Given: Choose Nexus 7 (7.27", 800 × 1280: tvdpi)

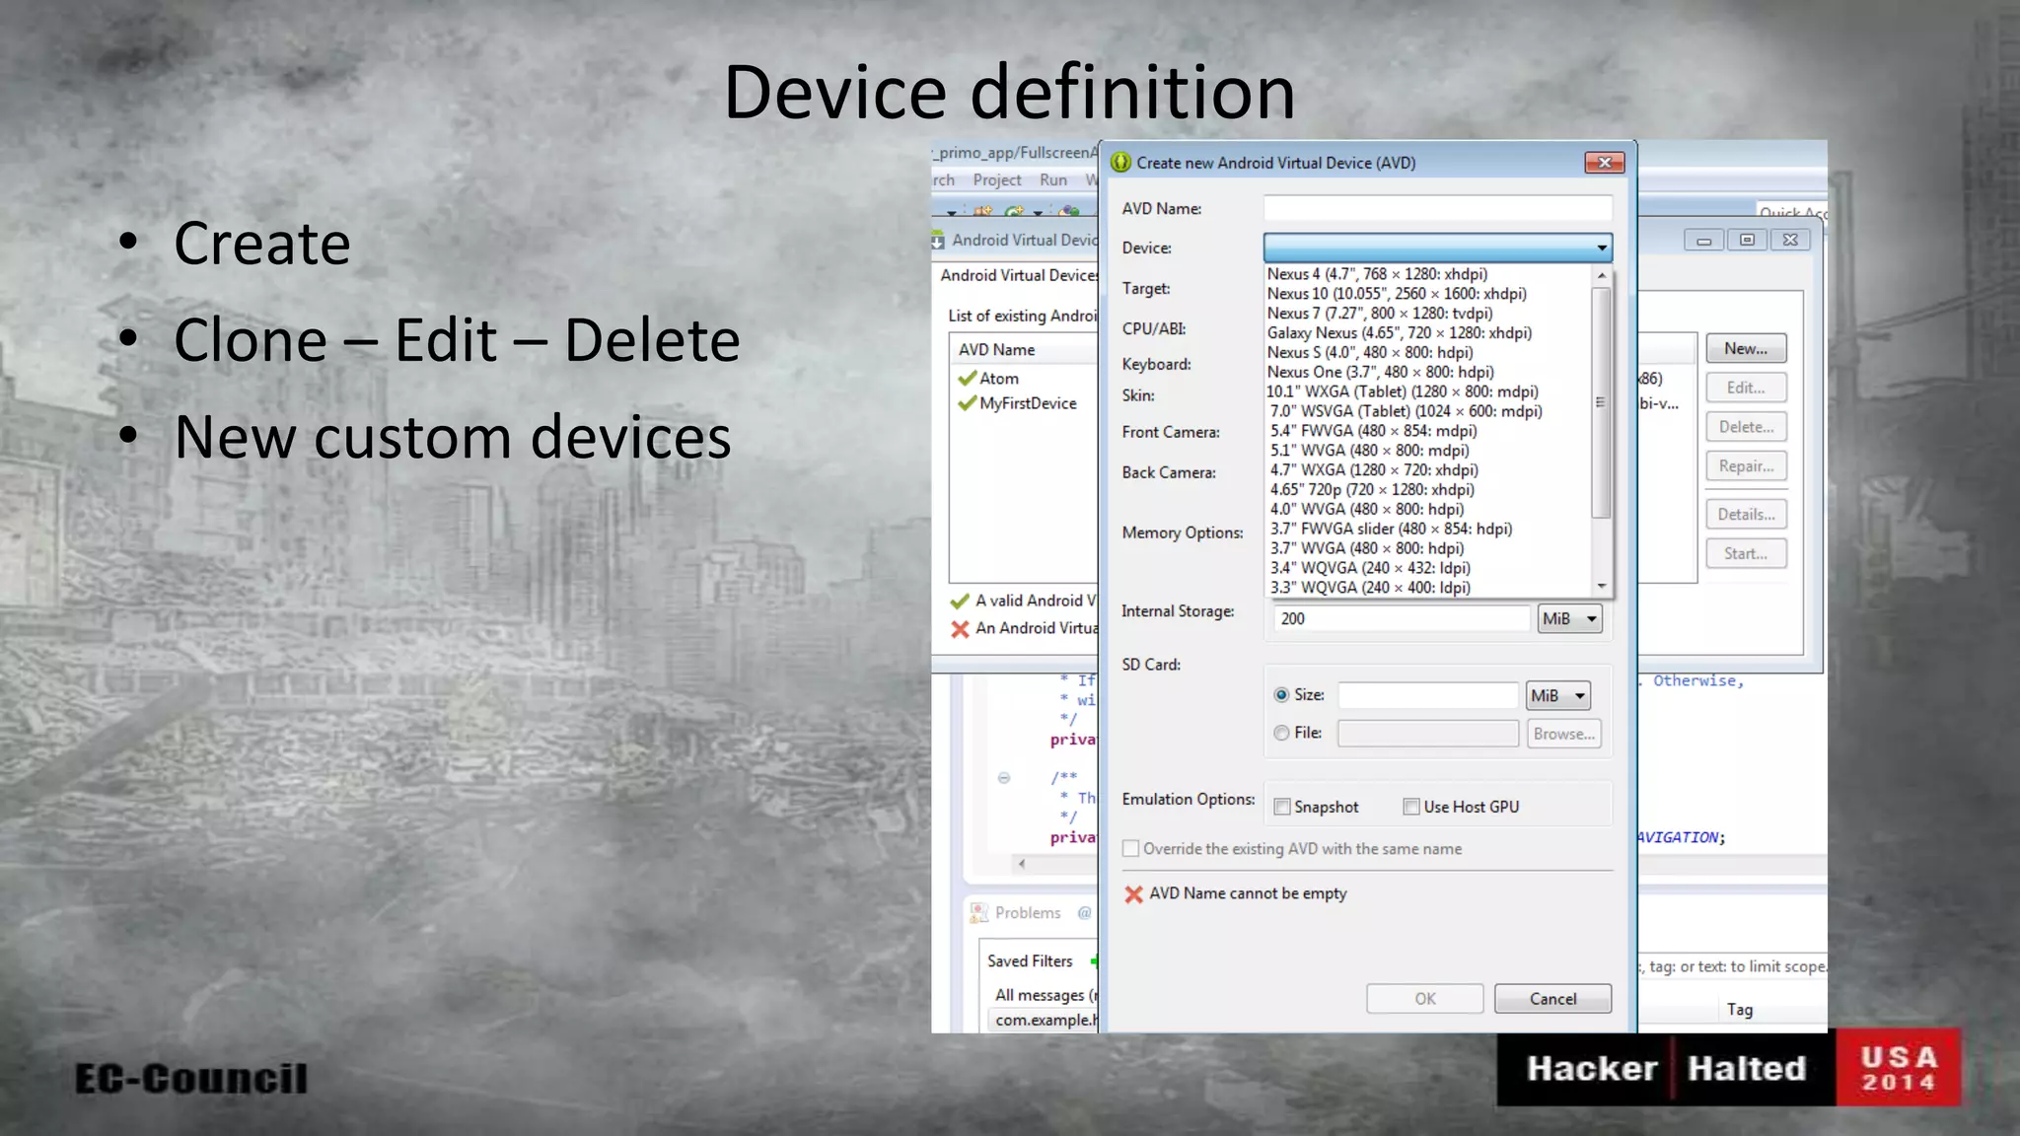Looking at the screenshot, I should pos(1380,314).
